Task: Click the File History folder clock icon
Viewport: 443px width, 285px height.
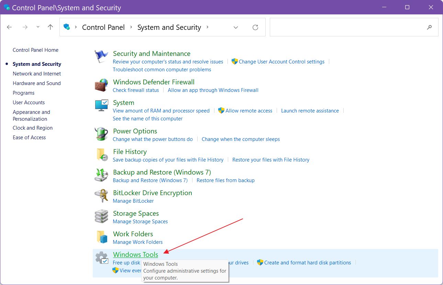Action: pos(102,155)
